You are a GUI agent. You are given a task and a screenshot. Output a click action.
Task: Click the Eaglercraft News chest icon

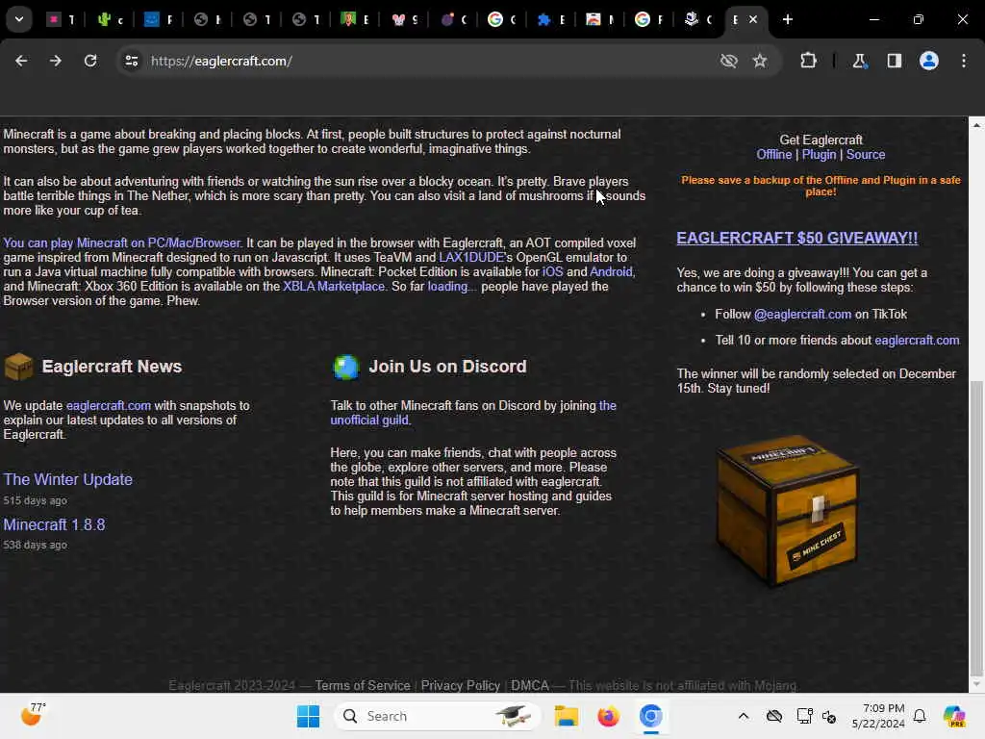click(x=19, y=367)
